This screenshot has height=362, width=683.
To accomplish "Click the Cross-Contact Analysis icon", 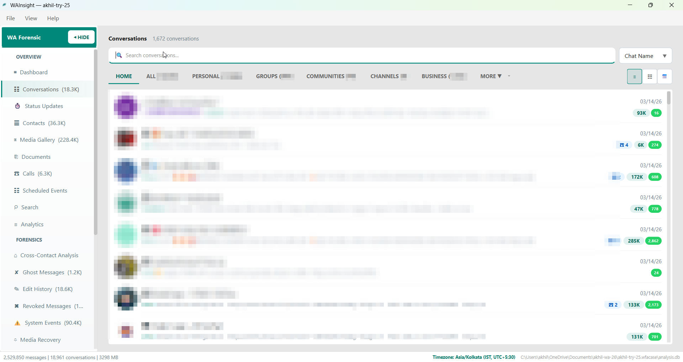I will point(16,255).
